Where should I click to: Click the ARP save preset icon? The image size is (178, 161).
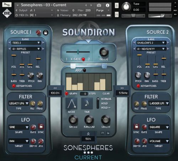click(x=103, y=133)
